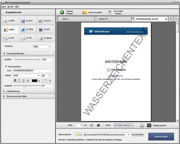Open the Dateityp JPEG dropdown
The image size is (180, 144).
click(42, 47)
